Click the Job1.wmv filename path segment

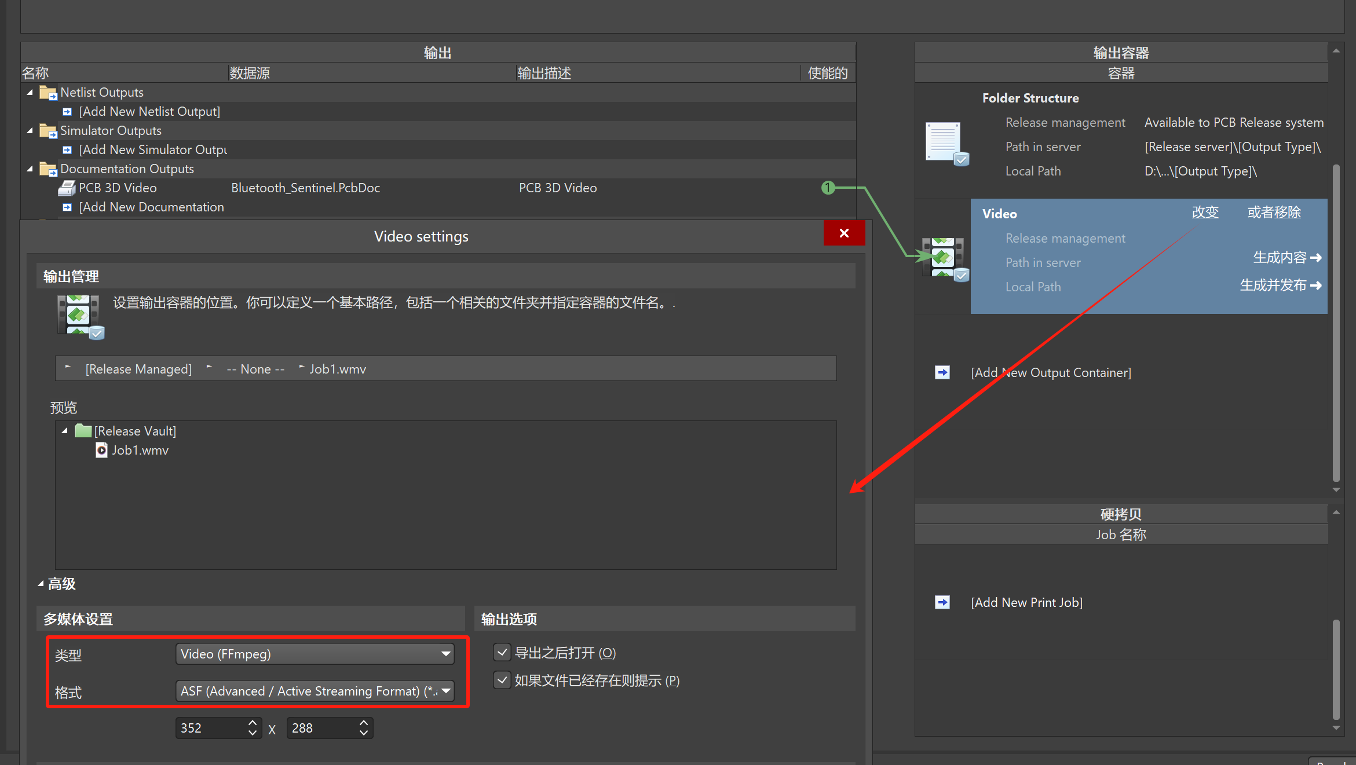[x=337, y=369]
